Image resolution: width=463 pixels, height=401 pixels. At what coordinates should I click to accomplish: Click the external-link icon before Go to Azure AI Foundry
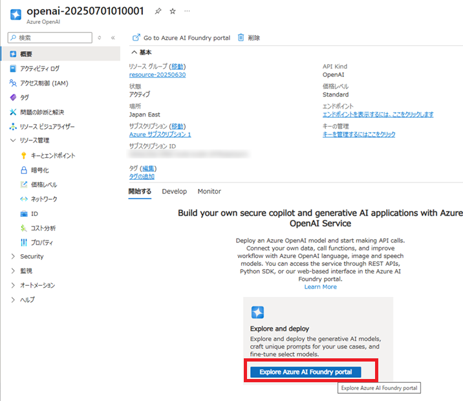click(136, 38)
